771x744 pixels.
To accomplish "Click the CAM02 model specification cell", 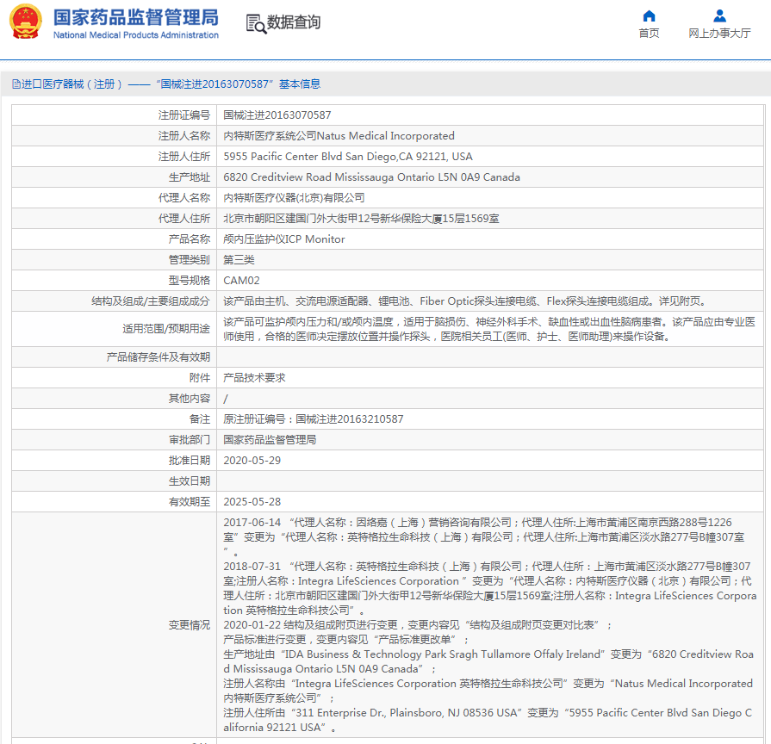I will pyautogui.click(x=241, y=280).
